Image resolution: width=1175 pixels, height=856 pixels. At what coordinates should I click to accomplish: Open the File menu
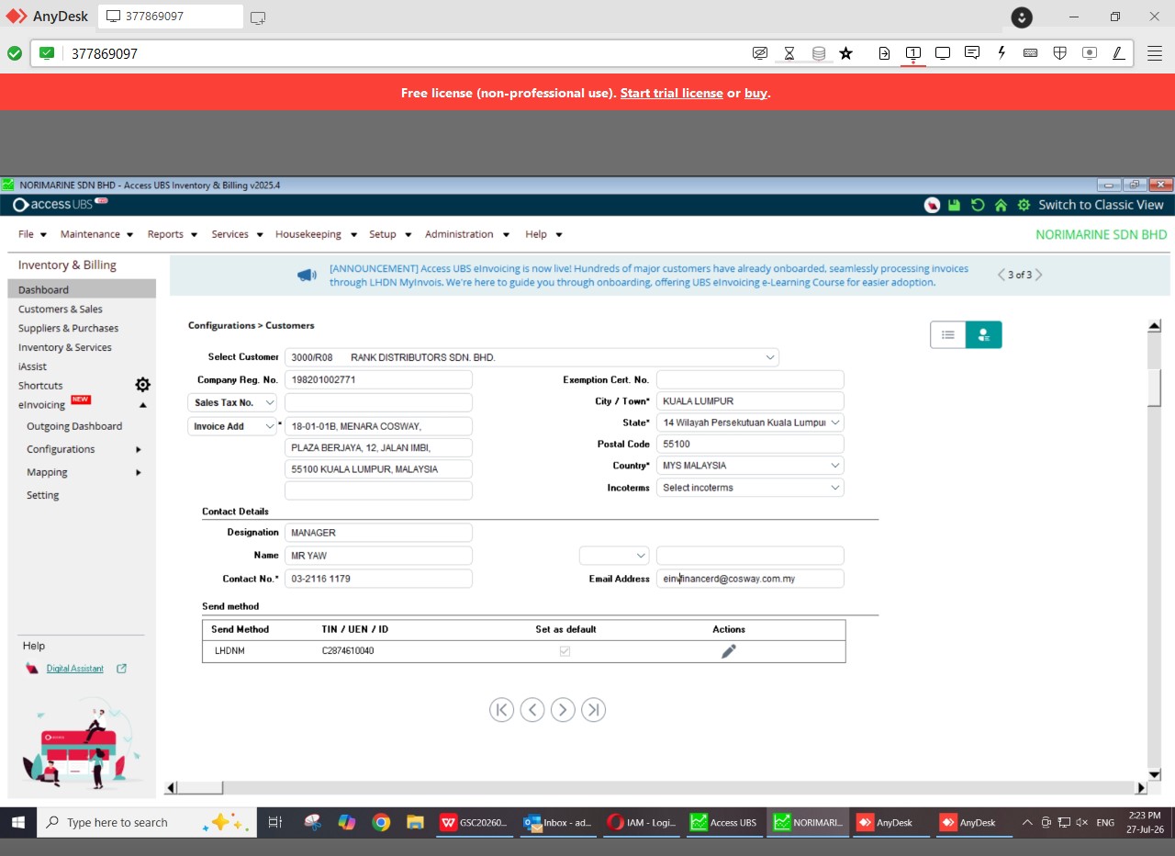point(31,234)
